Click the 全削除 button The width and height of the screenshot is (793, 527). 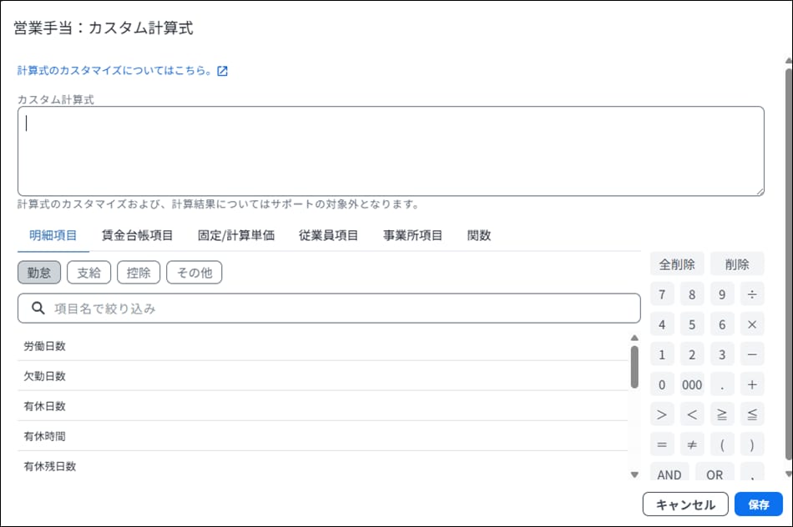pyautogui.click(x=677, y=264)
